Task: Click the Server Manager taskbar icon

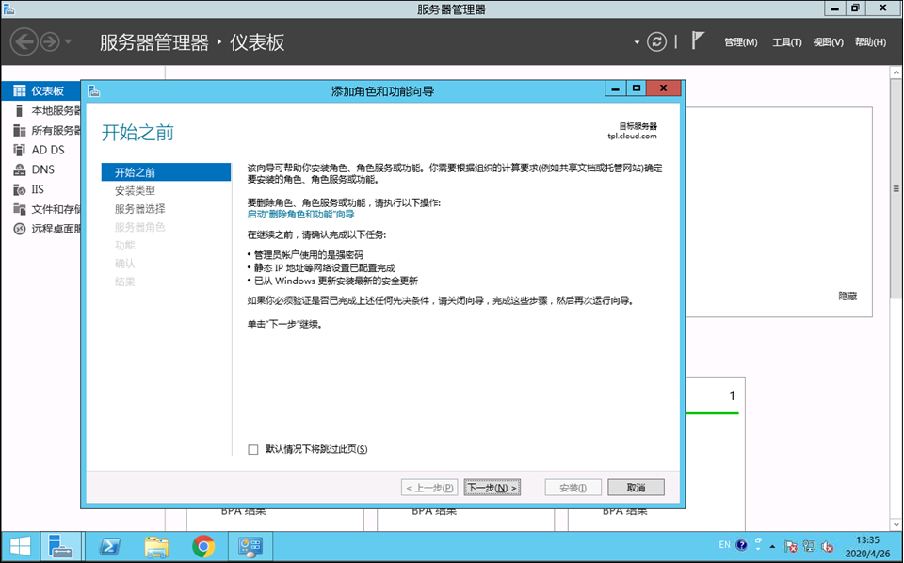Action: click(x=61, y=546)
